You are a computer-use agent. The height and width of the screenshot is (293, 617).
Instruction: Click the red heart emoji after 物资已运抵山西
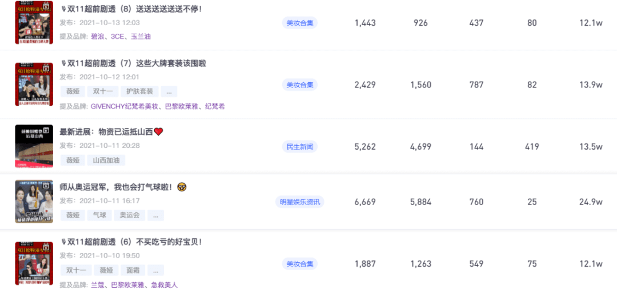point(159,131)
